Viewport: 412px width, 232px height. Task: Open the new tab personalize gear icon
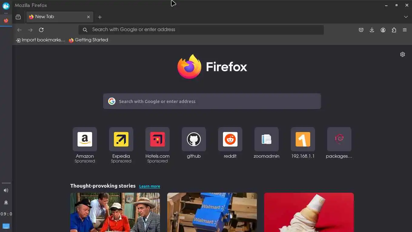[403, 54]
